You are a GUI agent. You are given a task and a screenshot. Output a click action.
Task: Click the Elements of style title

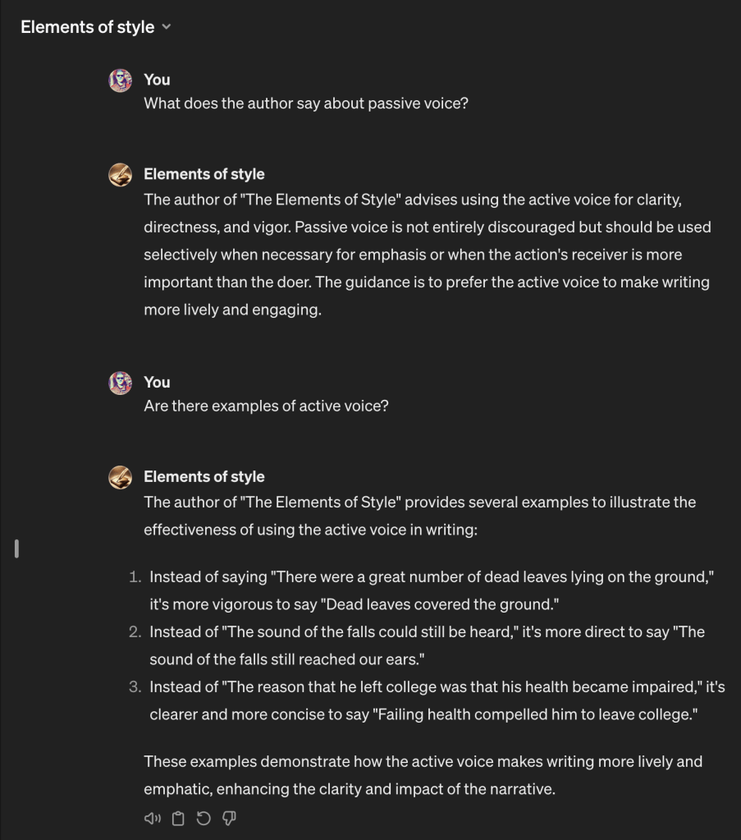pyautogui.click(x=87, y=27)
